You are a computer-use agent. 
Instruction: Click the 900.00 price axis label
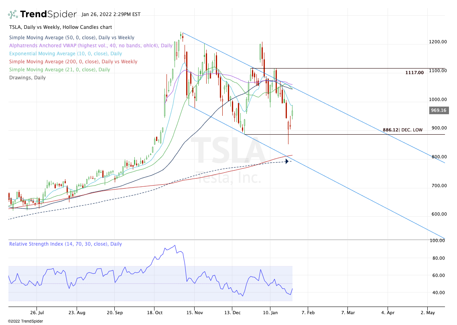pos(439,128)
